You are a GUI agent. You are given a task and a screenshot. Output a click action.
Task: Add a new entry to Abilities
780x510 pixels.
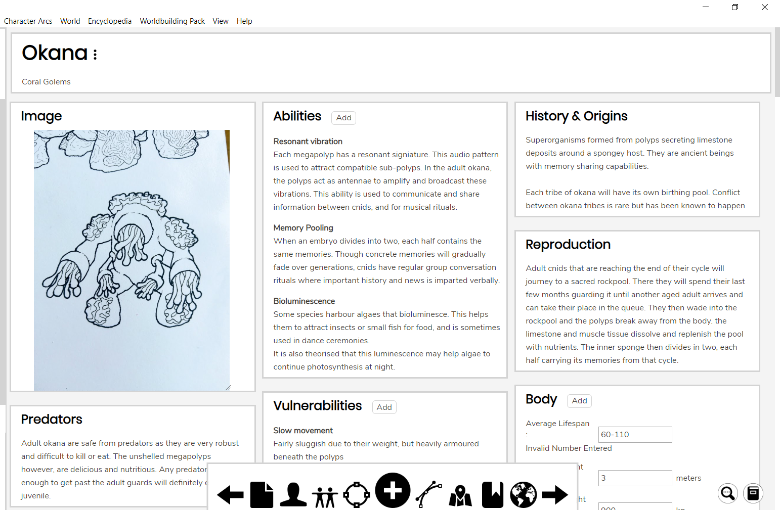(344, 118)
